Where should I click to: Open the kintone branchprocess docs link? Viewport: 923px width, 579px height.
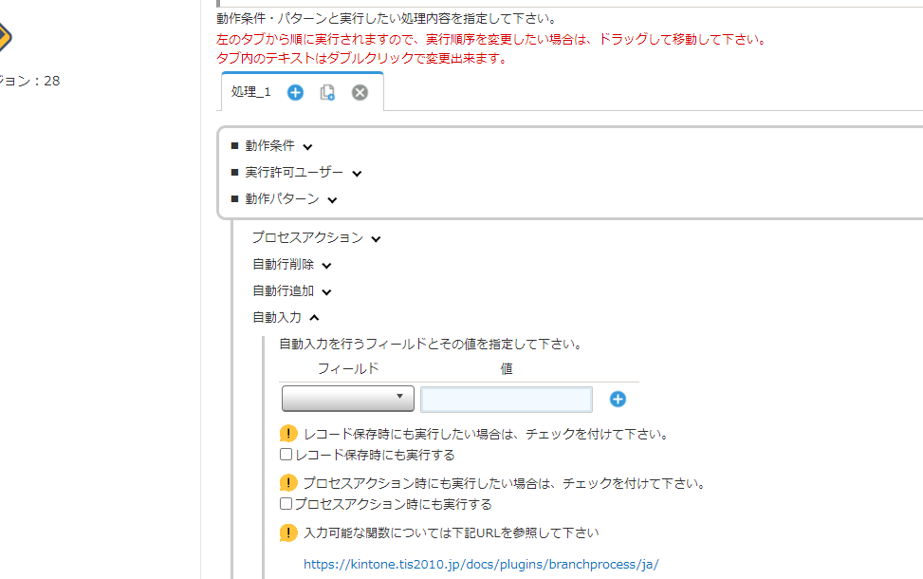click(481, 564)
